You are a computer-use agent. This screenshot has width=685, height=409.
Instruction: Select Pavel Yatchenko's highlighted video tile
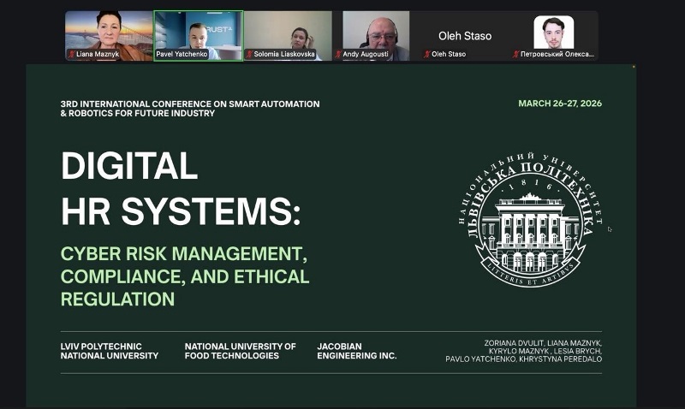click(x=198, y=33)
